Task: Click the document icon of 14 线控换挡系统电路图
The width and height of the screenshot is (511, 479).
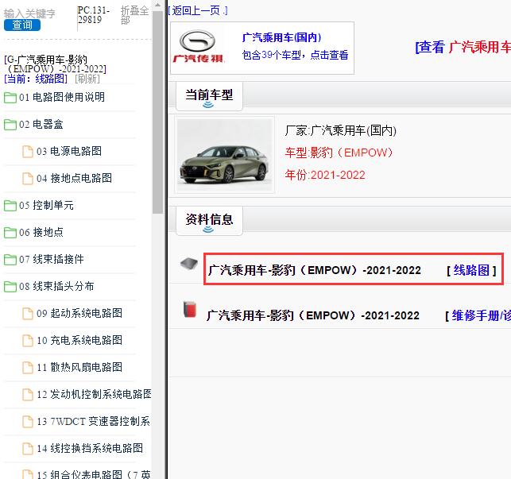Action: coord(28,449)
